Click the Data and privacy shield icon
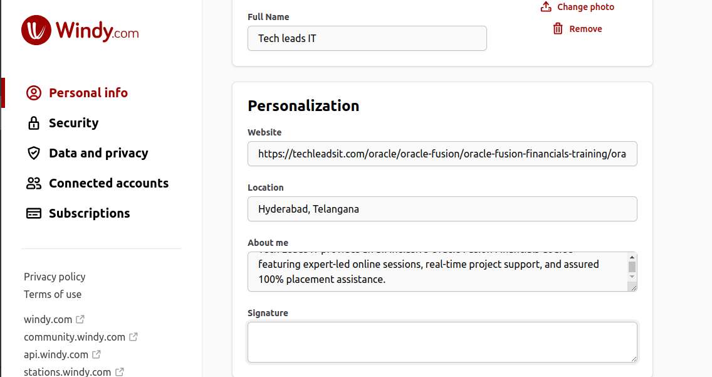712x377 pixels. 33,153
